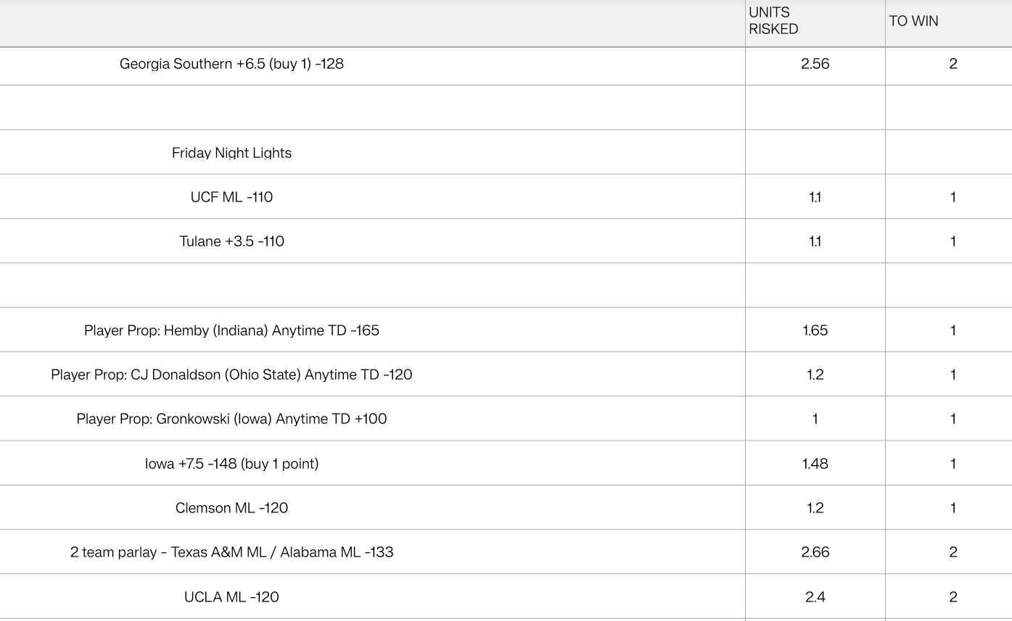Click the Texas A&M / Alabama parlay cell
This screenshot has width=1012, height=621.
pos(231,552)
